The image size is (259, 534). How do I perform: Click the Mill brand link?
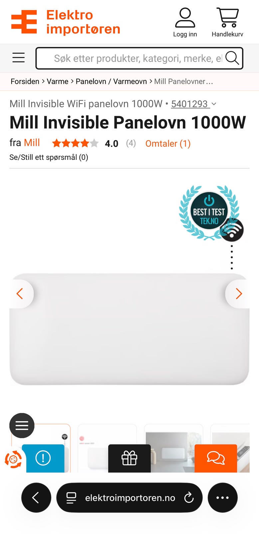[x=32, y=143]
